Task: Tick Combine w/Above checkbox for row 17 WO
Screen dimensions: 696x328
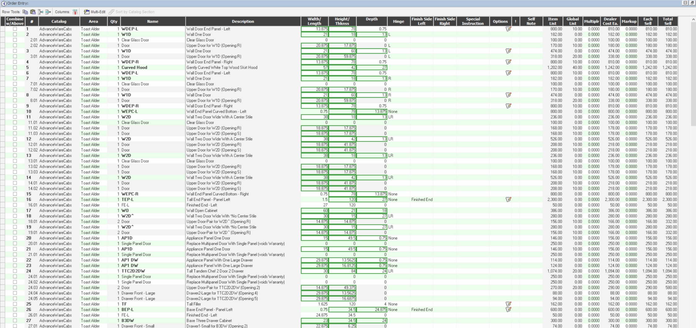Action: pos(15,210)
